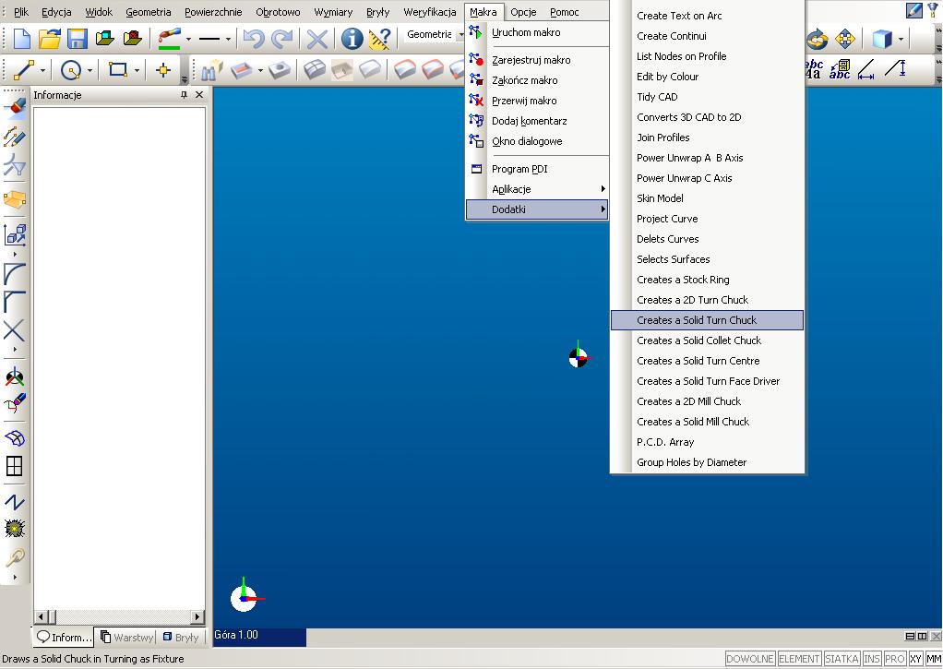
Task: Click the Undo arrow in the toolbar
Action: (254, 39)
